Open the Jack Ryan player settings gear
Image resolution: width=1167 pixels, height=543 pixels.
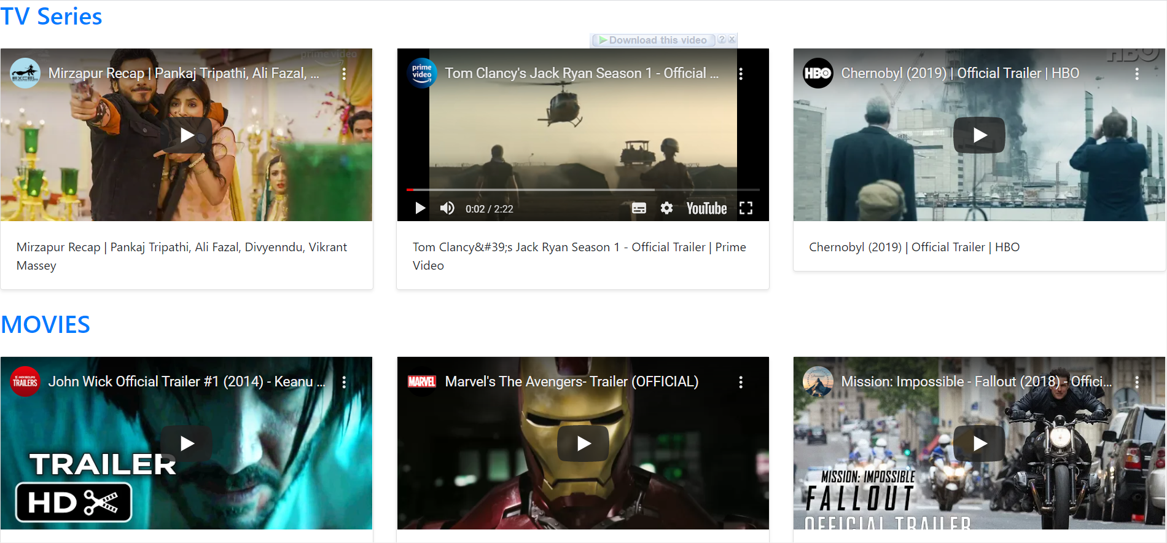point(666,208)
